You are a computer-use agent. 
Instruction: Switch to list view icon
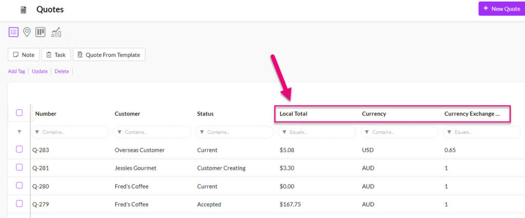click(13, 32)
